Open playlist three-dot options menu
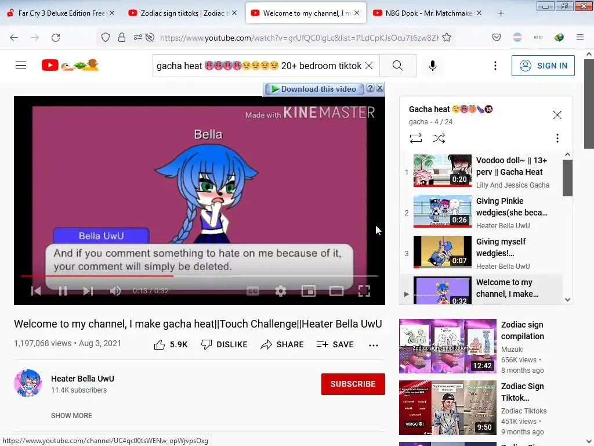Image resolution: width=594 pixels, height=446 pixels. point(557,138)
